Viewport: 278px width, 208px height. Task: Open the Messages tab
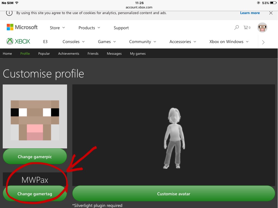tap(114, 54)
